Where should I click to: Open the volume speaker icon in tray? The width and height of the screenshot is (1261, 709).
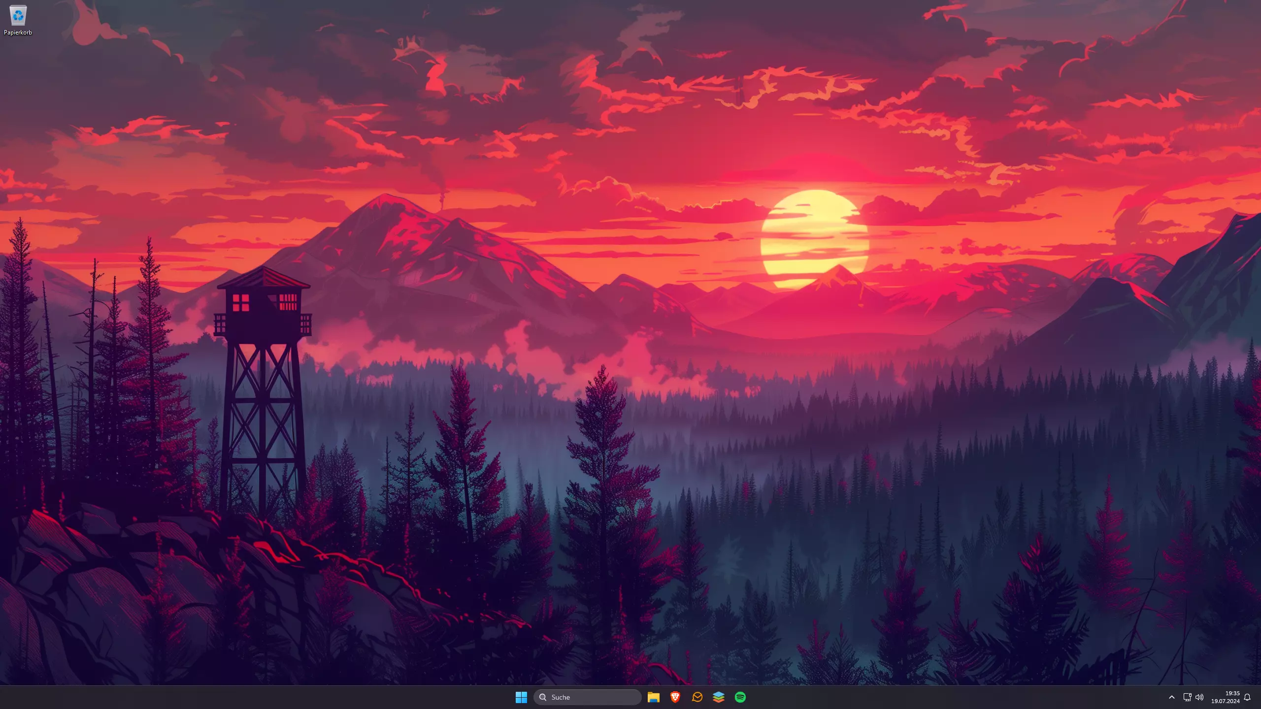tap(1199, 697)
